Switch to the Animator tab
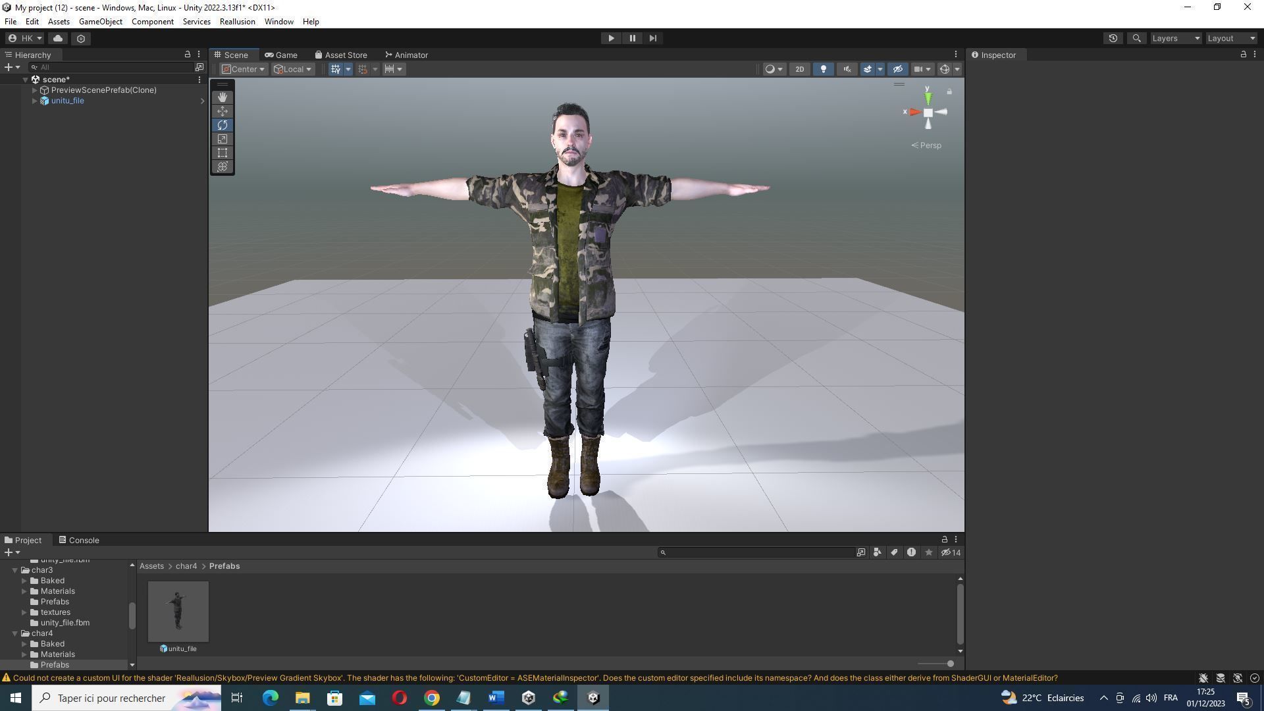 pos(406,55)
